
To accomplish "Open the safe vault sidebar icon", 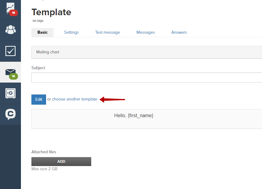I will coord(10,93).
